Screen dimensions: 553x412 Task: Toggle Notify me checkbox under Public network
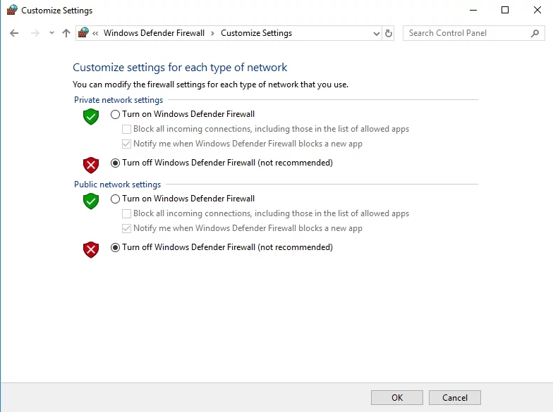pos(127,228)
